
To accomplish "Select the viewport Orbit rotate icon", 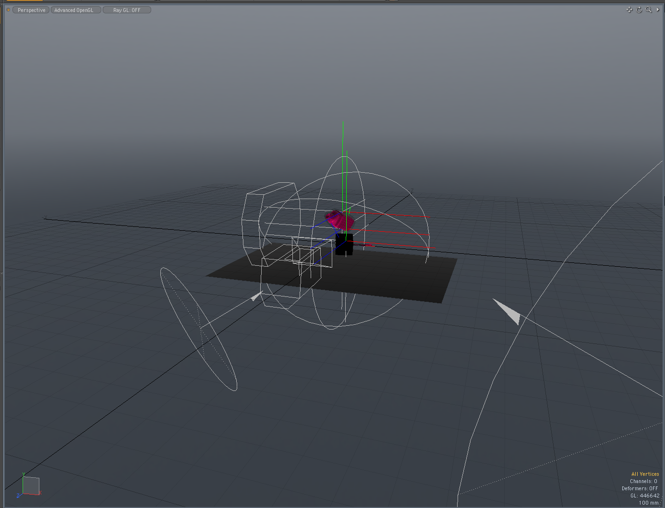I will tap(639, 10).
